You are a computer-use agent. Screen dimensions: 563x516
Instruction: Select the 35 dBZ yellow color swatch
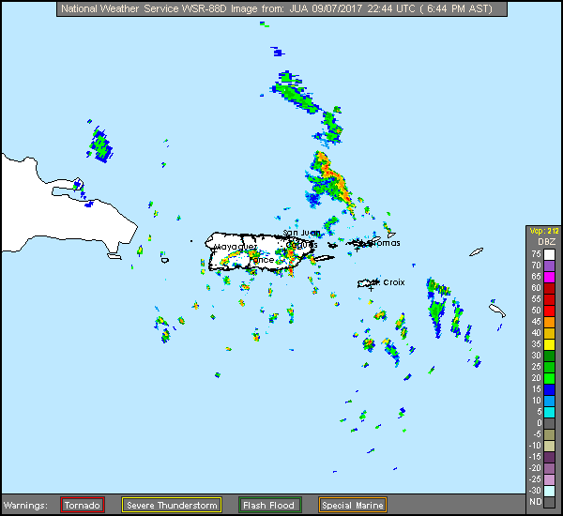549,344
